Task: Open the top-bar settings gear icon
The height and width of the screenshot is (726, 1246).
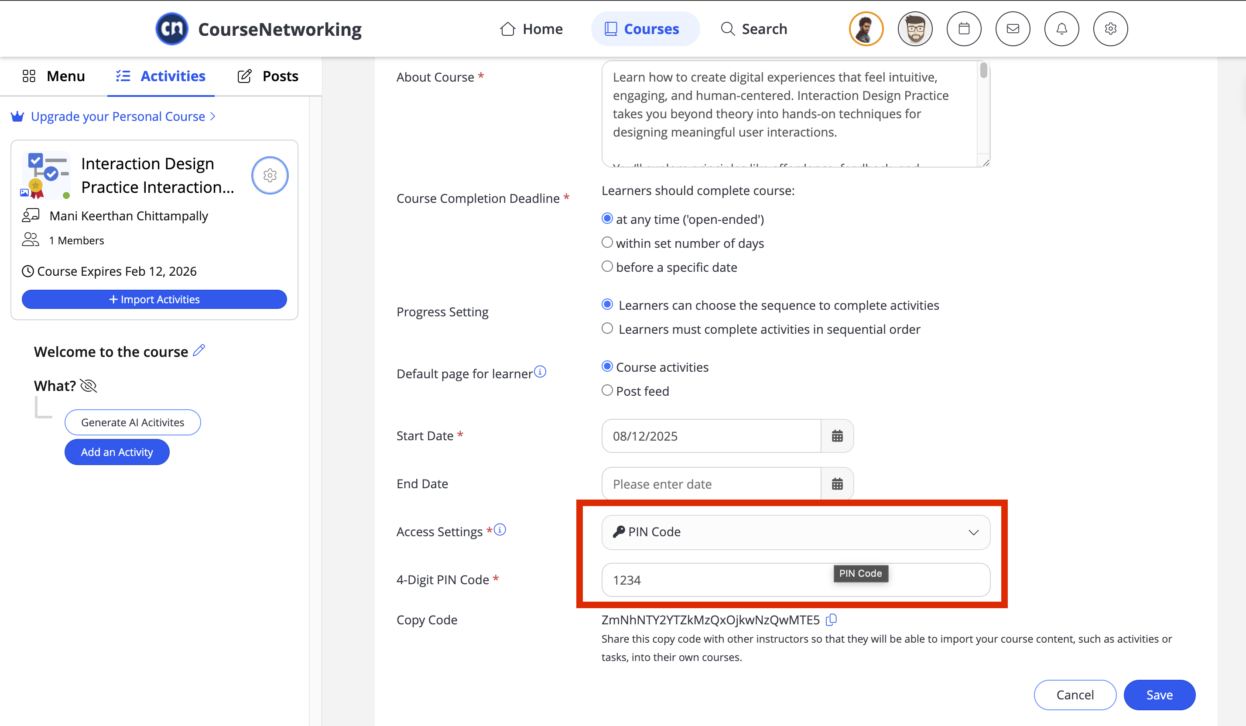Action: (x=1110, y=29)
